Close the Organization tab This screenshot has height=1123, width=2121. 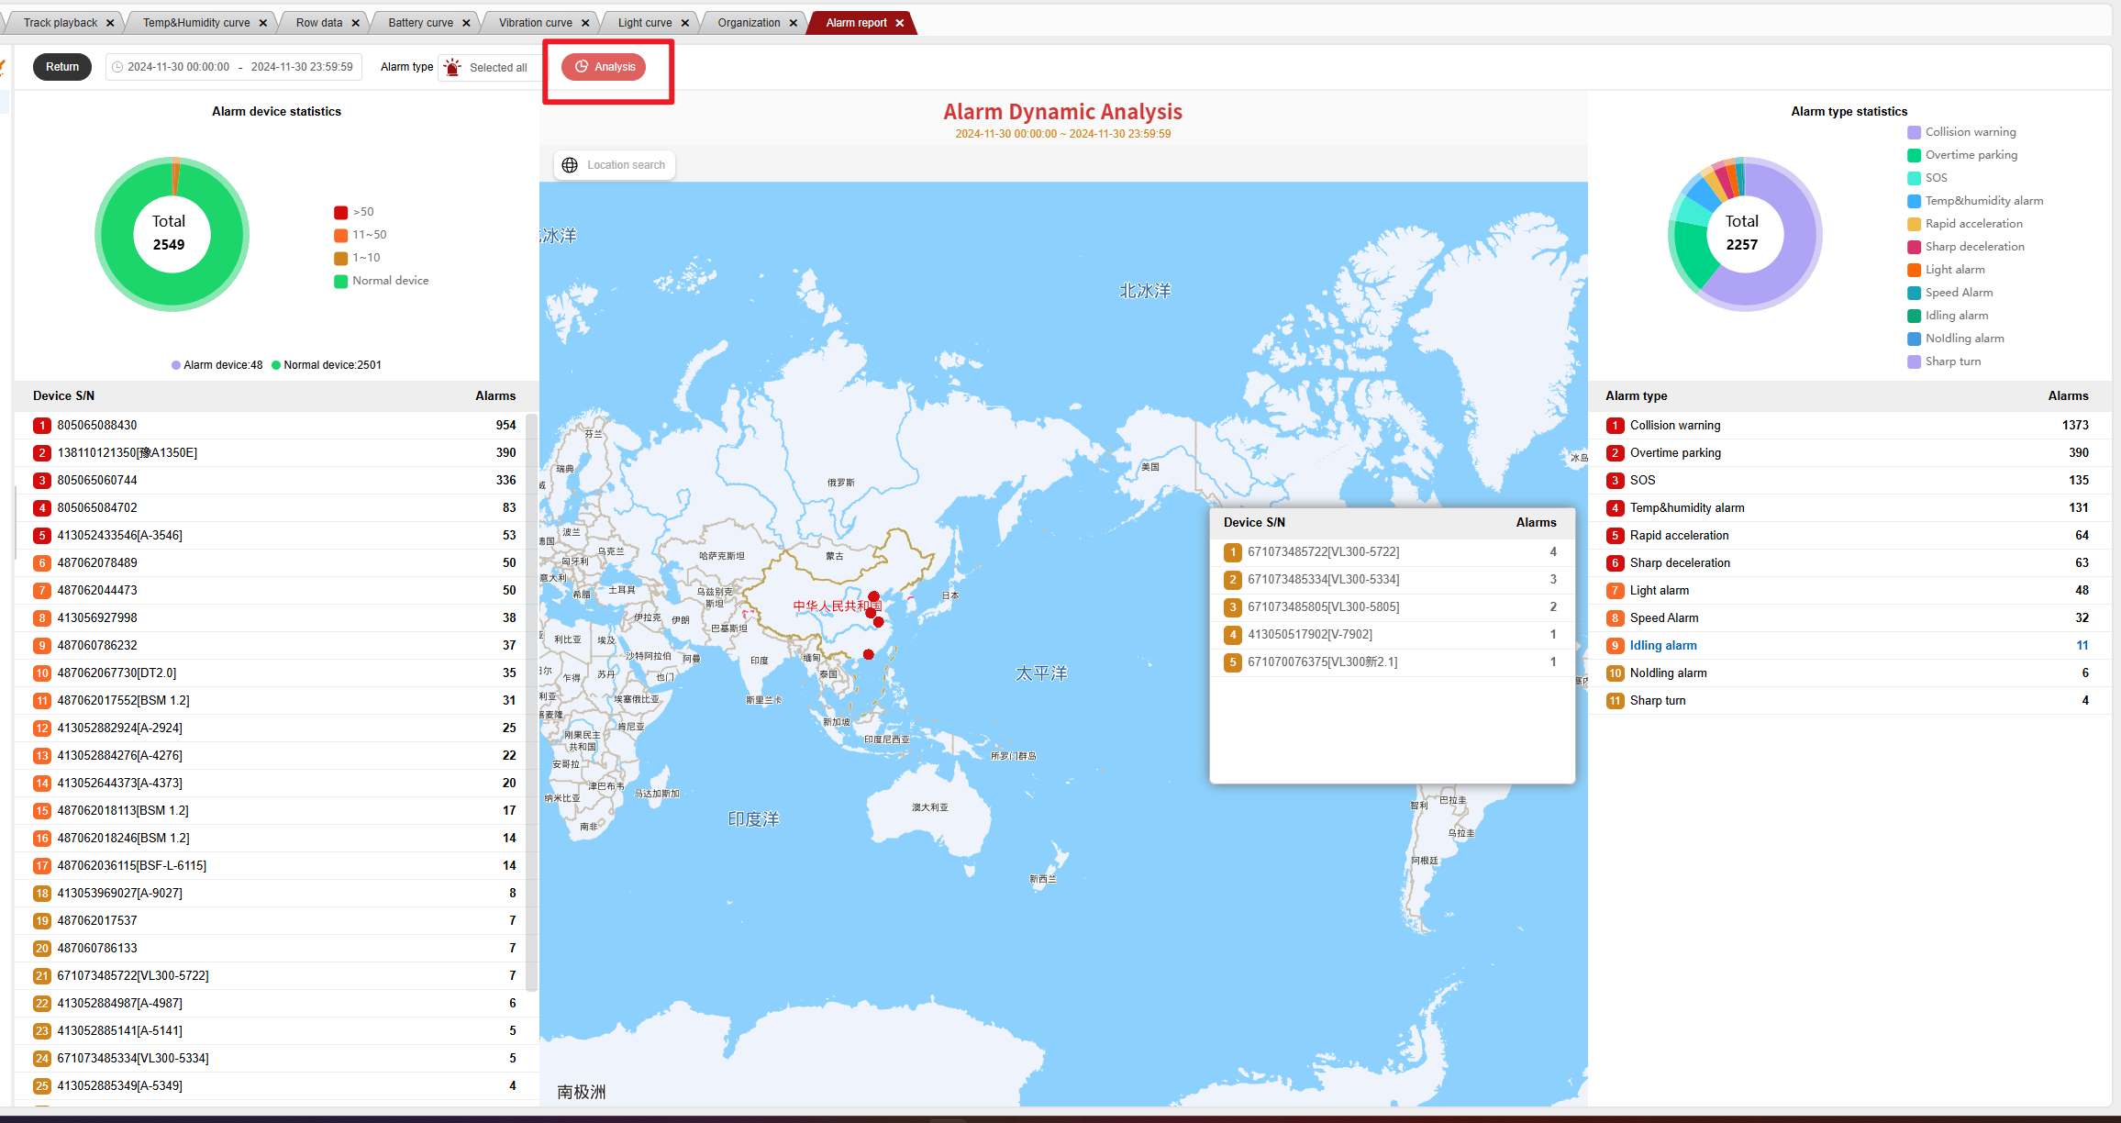pyautogui.click(x=794, y=23)
